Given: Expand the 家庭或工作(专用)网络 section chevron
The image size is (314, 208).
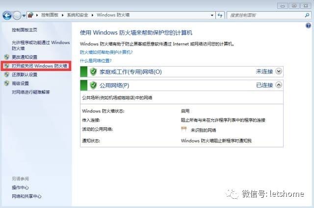Looking at the screenshot, I should (x=279, y=71).
